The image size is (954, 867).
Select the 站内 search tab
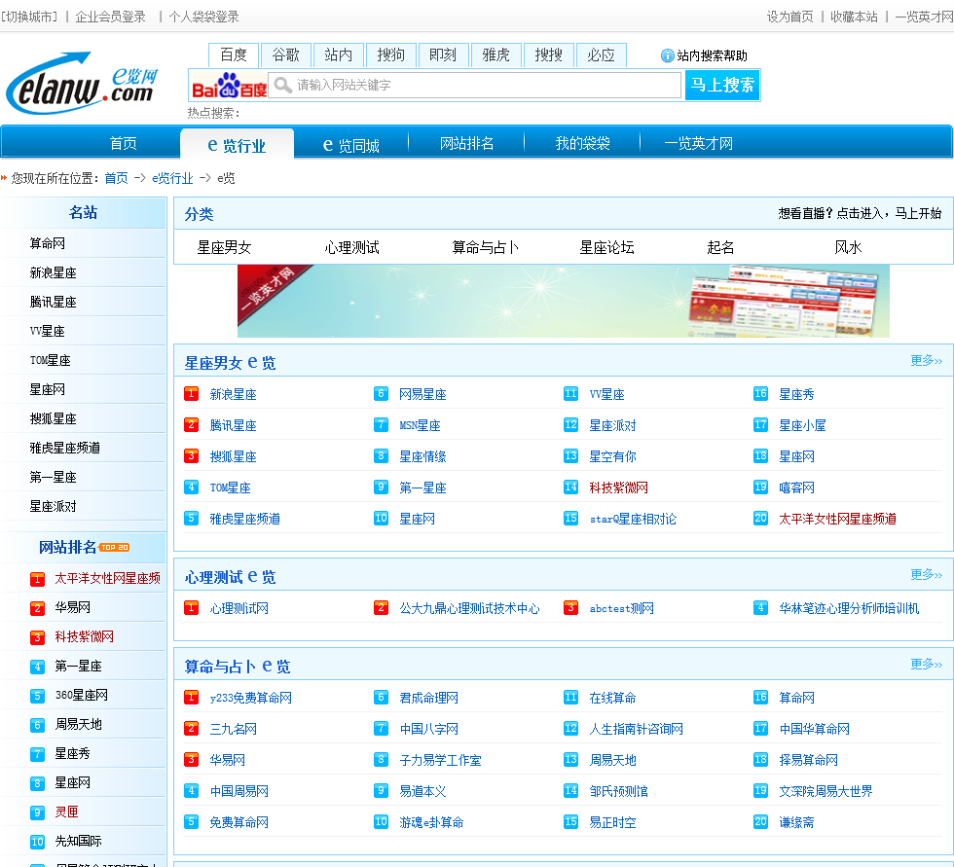[339, 55]
